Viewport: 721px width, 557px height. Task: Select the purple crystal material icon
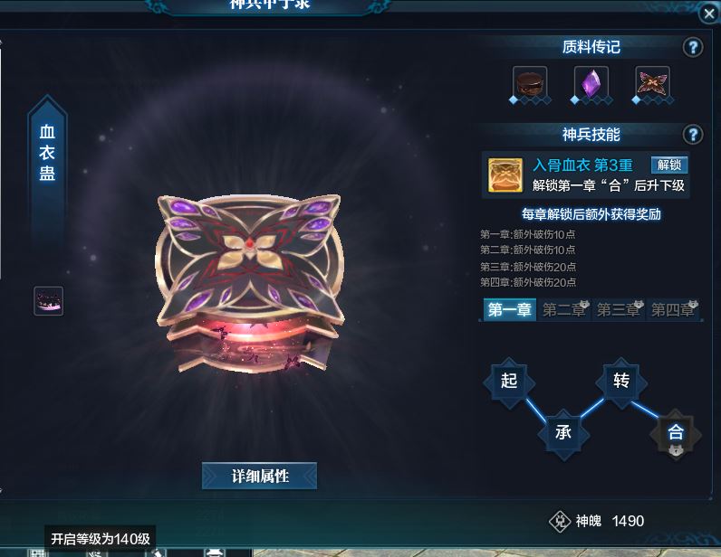click(x=591, y=83)
